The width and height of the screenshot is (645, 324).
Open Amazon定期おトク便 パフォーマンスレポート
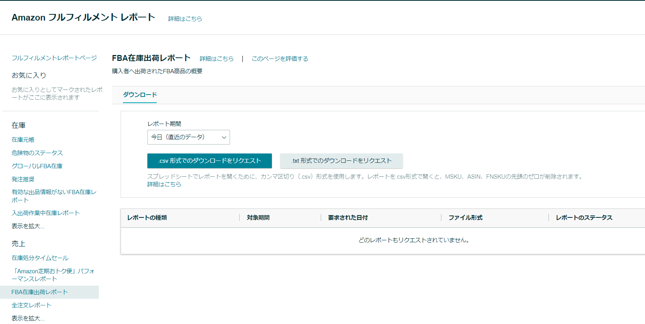point(53,275)
